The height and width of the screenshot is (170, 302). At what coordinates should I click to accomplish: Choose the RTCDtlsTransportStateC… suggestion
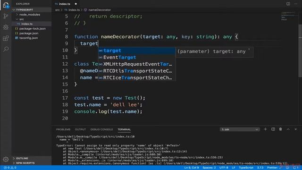click(136, 71)
